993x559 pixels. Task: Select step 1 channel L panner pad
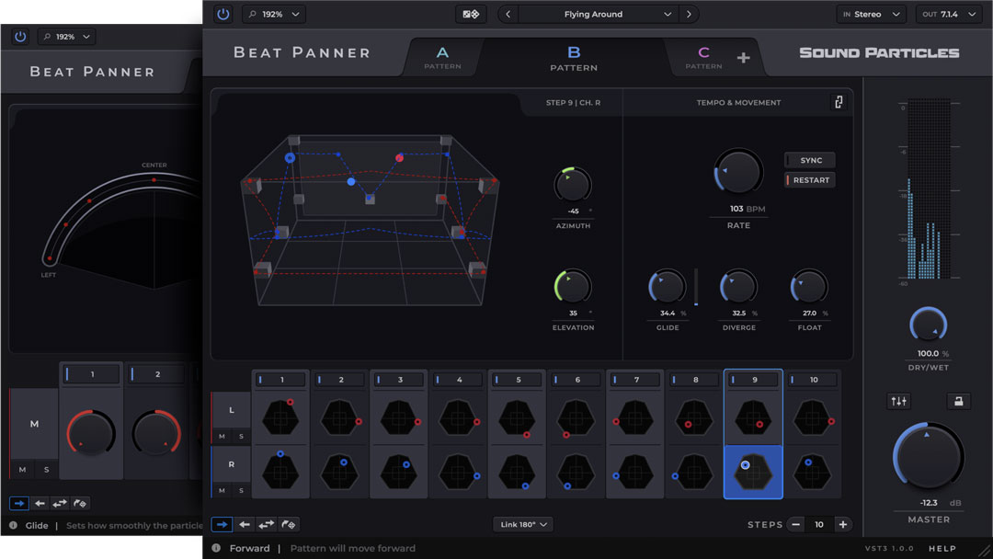(x=280, y=417)
